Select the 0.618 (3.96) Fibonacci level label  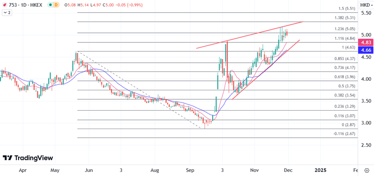coord(345,77)
